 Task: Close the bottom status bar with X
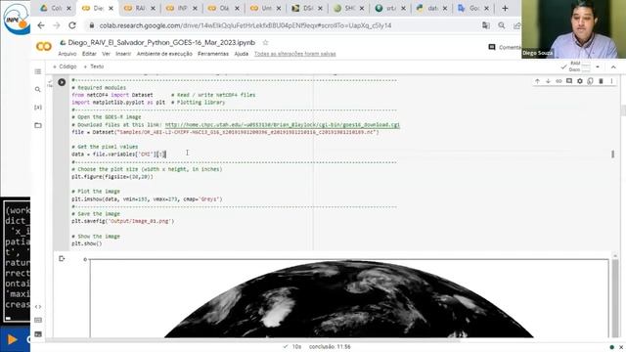point(621,347)
